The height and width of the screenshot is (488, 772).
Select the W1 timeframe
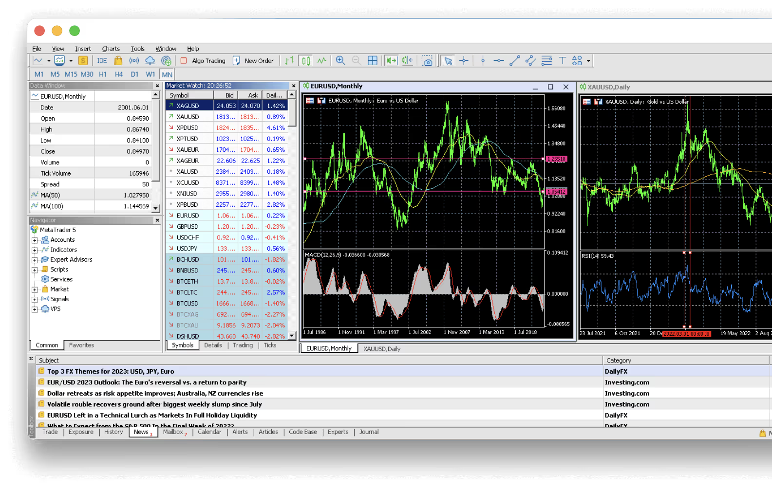tap(151, 74)
